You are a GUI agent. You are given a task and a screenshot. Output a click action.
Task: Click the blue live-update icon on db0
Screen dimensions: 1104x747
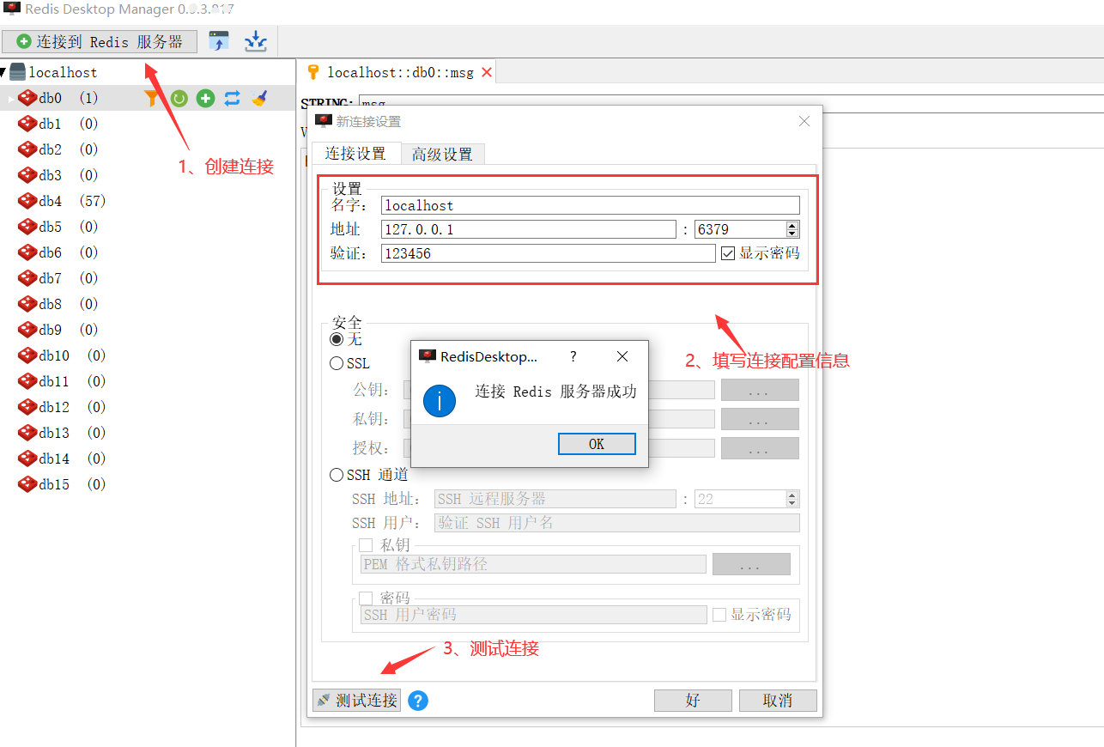233,99
